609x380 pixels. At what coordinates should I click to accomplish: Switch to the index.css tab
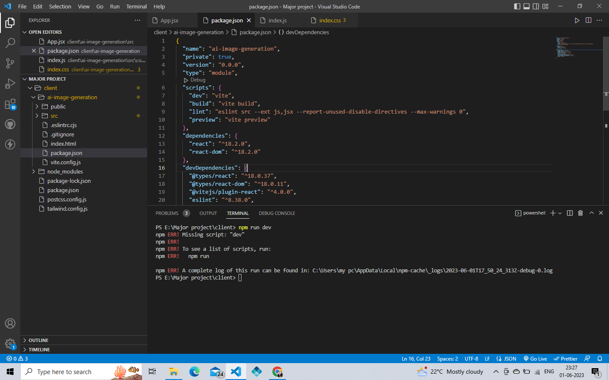click(x=330, y=20)
